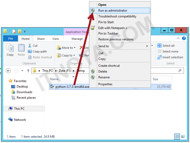Screen dimensions: 190x143
Task: Click the Up one level arrow
Action: [28, 71]
